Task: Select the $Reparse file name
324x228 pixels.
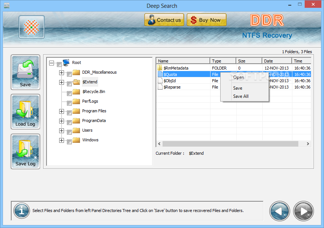Action: point(172,87)
